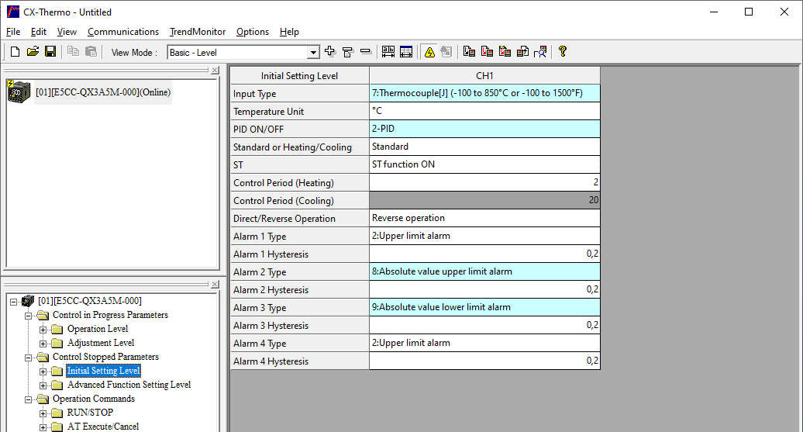The width and height of the screenshot is (803, 432).
Task: Expand the RUN/STOP folder
Action: point(43,413)
